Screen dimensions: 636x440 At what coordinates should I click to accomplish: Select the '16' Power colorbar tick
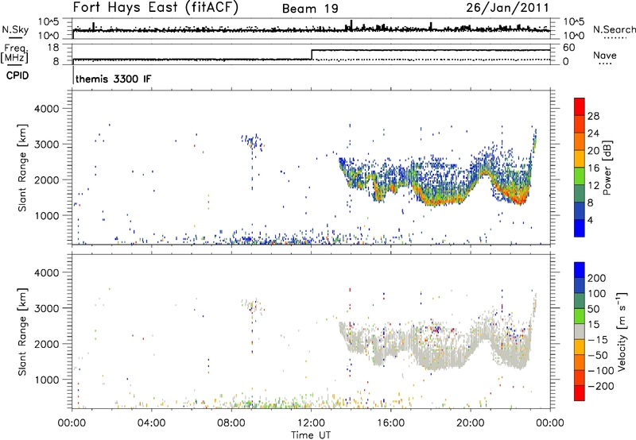(593, 168)
